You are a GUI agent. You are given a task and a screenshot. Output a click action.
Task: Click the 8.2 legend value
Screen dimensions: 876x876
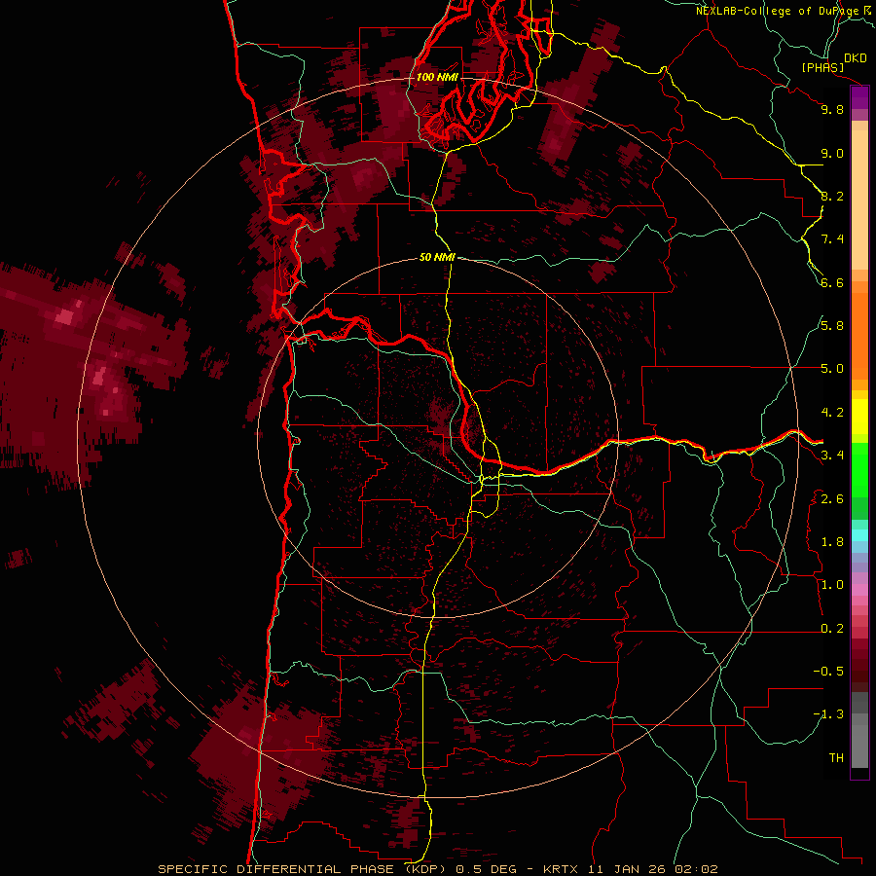tap(832, 196)
